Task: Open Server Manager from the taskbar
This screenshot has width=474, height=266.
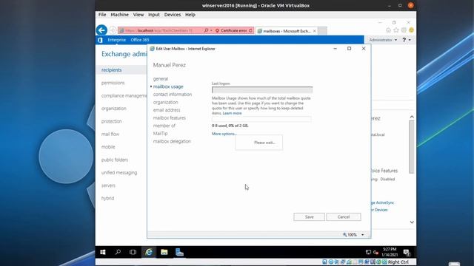Action: pyautogui.click(x=179, y=252)
